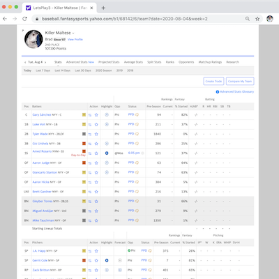Toggle watchlist star for Gio Urshela

pyautogui.click(x=96, y=144)
